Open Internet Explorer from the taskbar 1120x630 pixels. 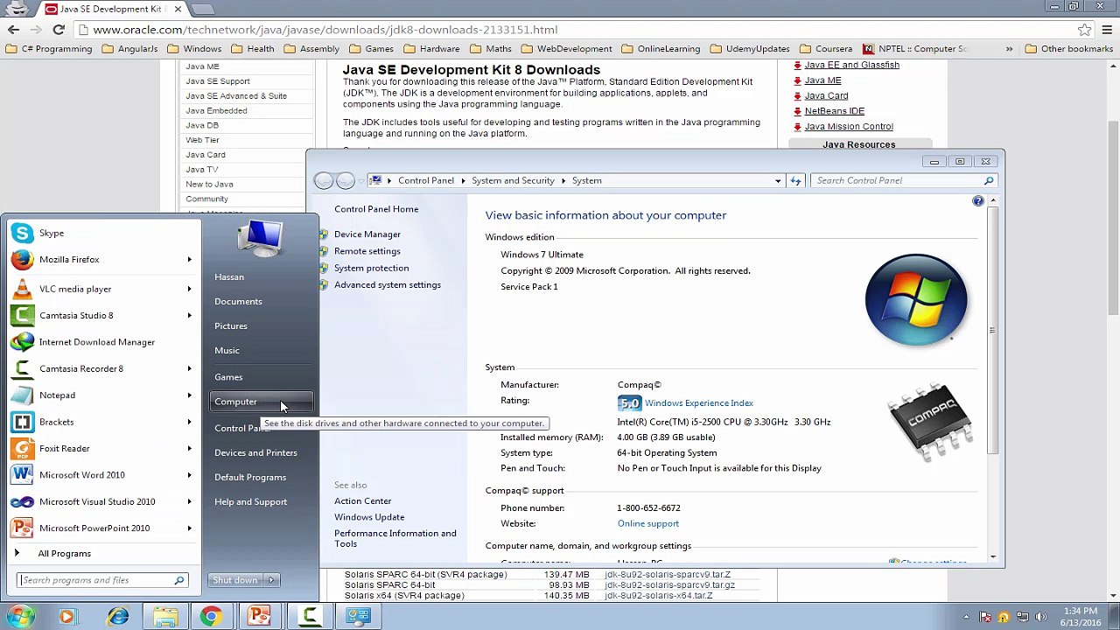point(117,617)
